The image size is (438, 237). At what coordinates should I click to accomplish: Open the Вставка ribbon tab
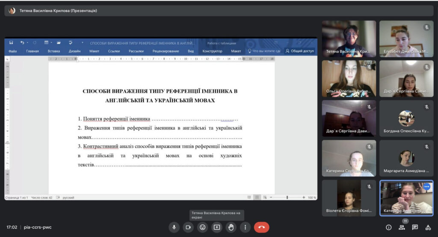(x=54, y=51)
